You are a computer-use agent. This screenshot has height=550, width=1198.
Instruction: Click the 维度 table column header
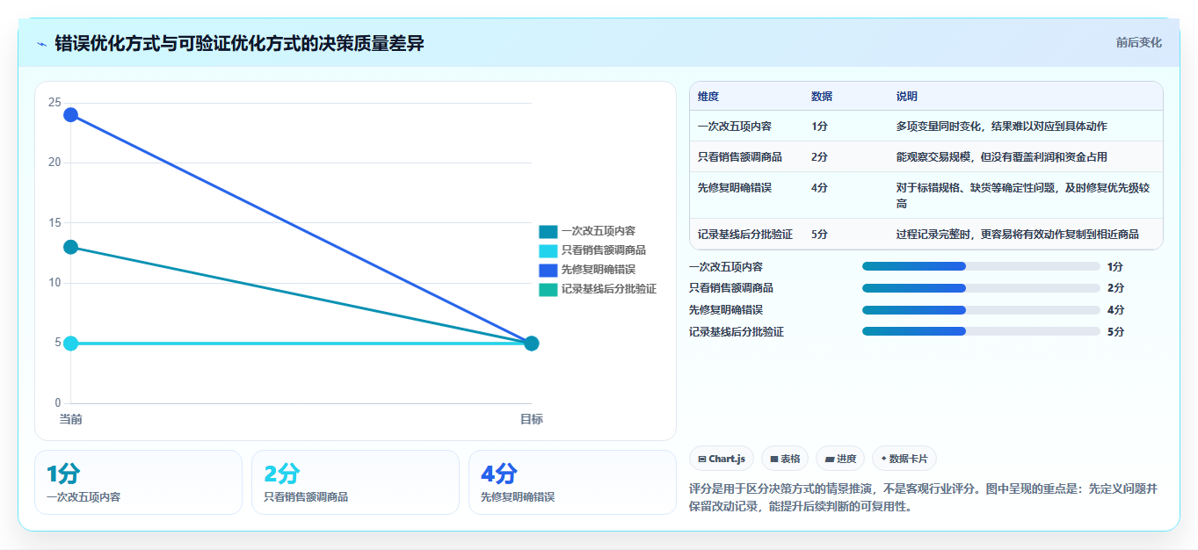pyautogui.click(x=708, y=97)
